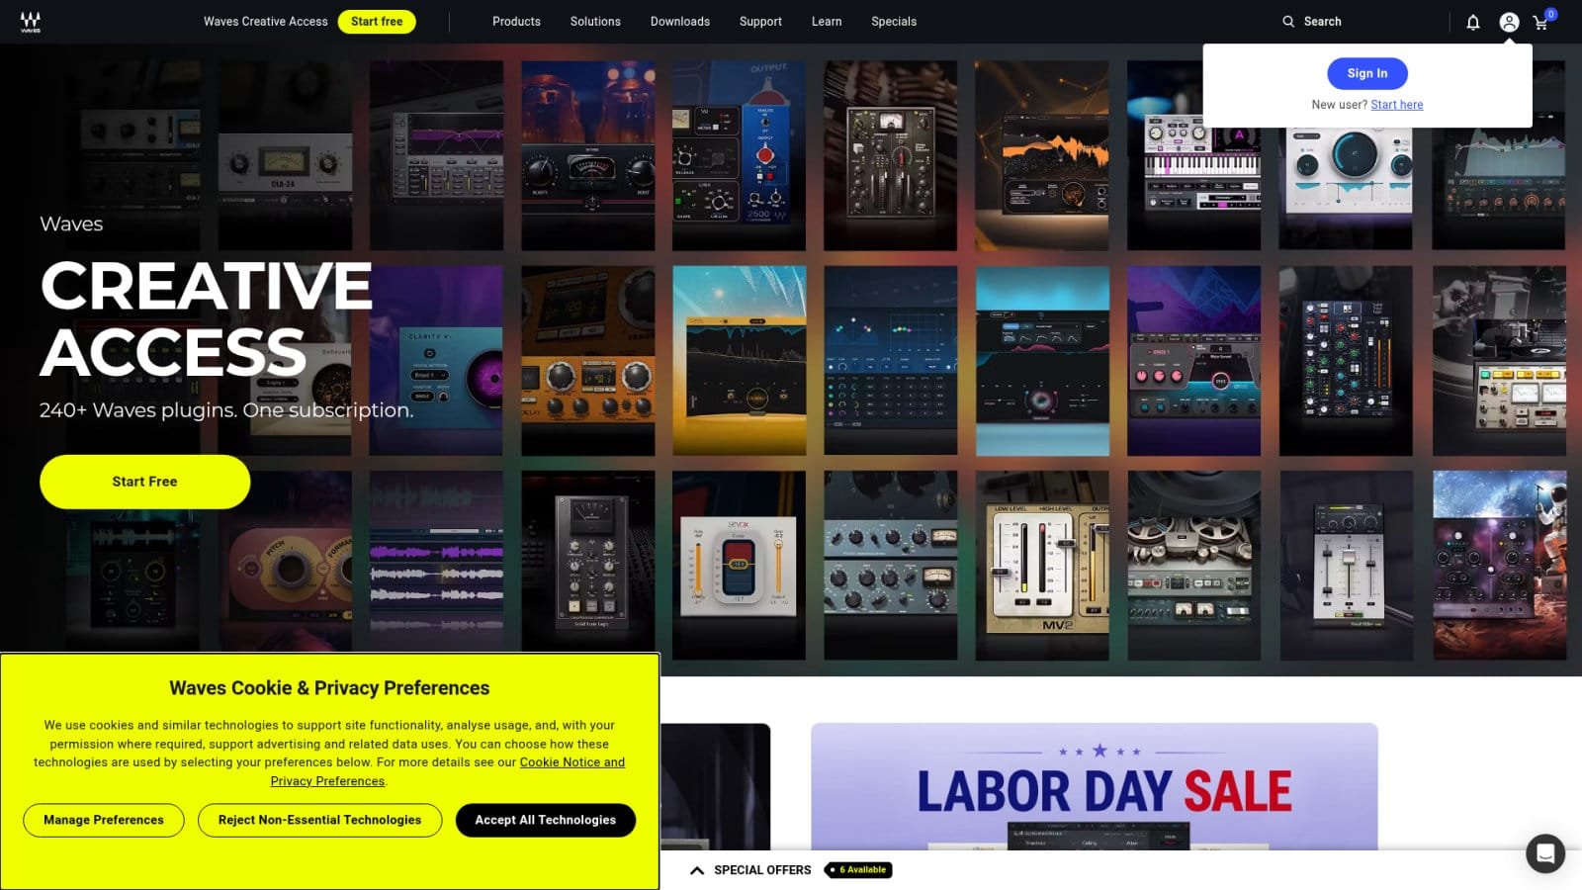The image size is (1582, 890).
Task: Open Manage Preferences for cookies
Action: 104,820
